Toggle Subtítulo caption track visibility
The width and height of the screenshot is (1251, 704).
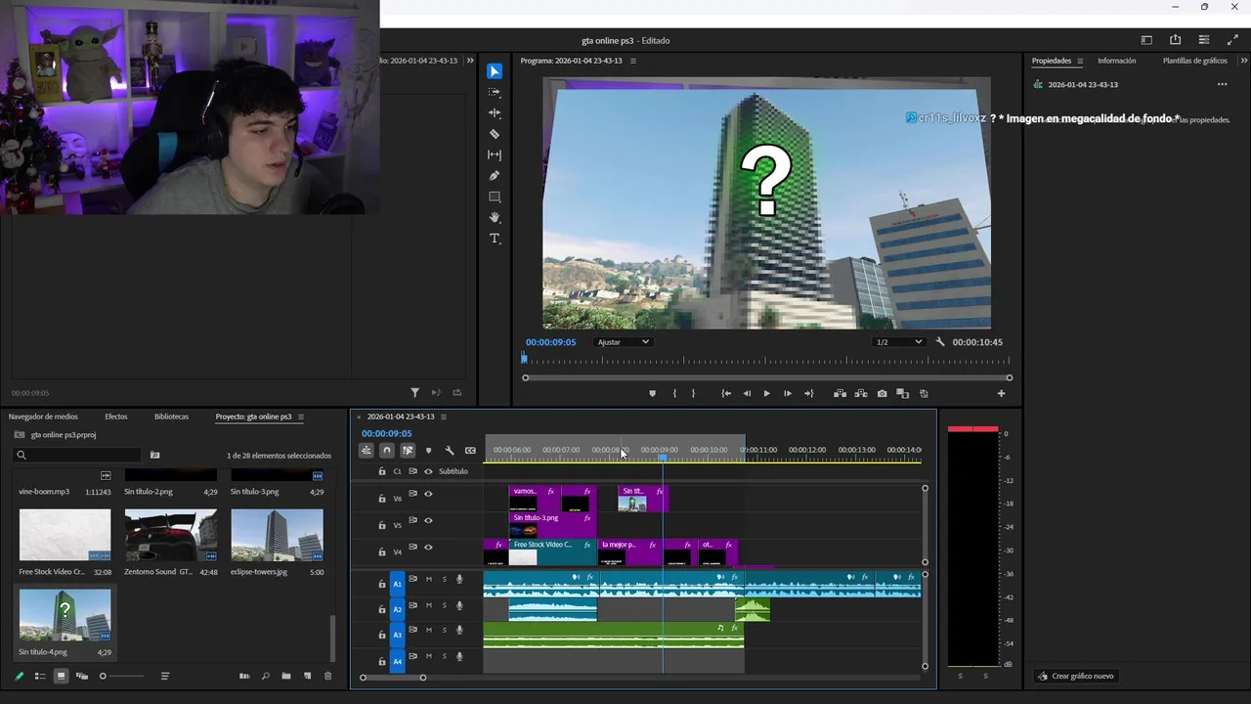(428, 471)
